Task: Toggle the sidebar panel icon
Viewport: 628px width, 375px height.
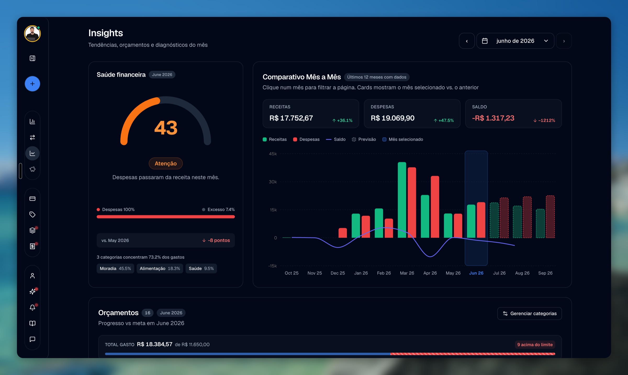Action: (32, 58)
